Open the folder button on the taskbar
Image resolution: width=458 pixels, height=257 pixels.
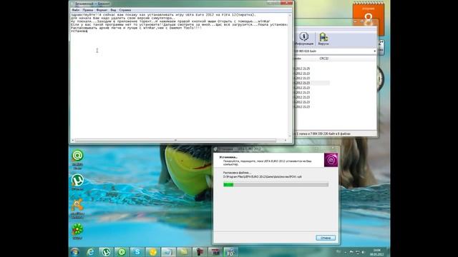coord(184,252)
